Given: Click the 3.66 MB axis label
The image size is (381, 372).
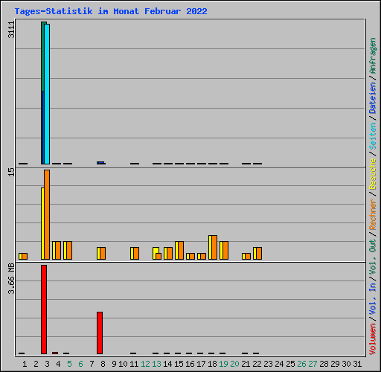Looking at the screenshot, I should (11, 279).
